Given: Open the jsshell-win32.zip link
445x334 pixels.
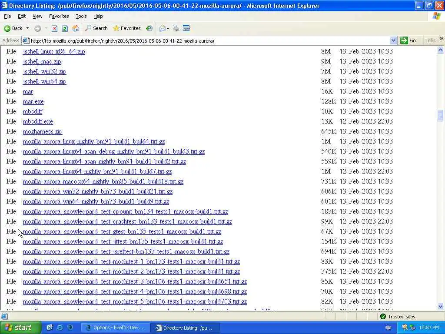Looking at the screenshot, I should [45, 71].
